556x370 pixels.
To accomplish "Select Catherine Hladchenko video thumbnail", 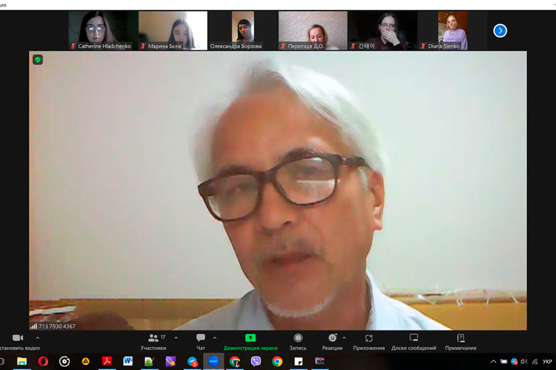I will click(103, 30).
